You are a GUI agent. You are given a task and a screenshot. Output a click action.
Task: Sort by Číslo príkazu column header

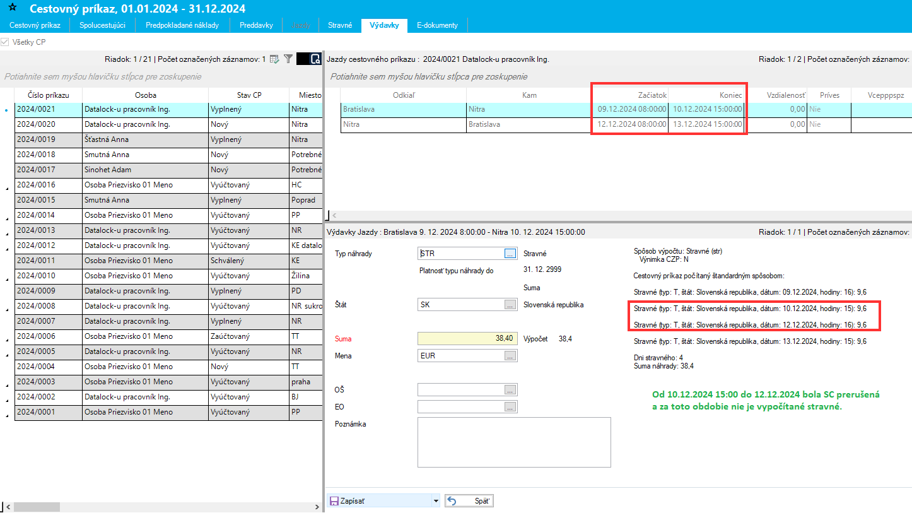coord(49,95)
